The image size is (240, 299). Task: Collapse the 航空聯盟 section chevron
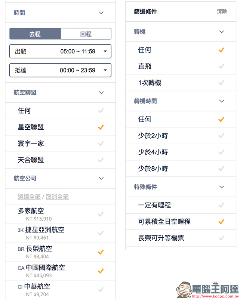pyautogui.click(x=101, y=93)
